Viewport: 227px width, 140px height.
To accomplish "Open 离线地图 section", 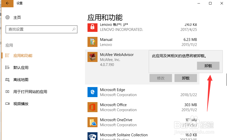I will [x=21, y=80].
